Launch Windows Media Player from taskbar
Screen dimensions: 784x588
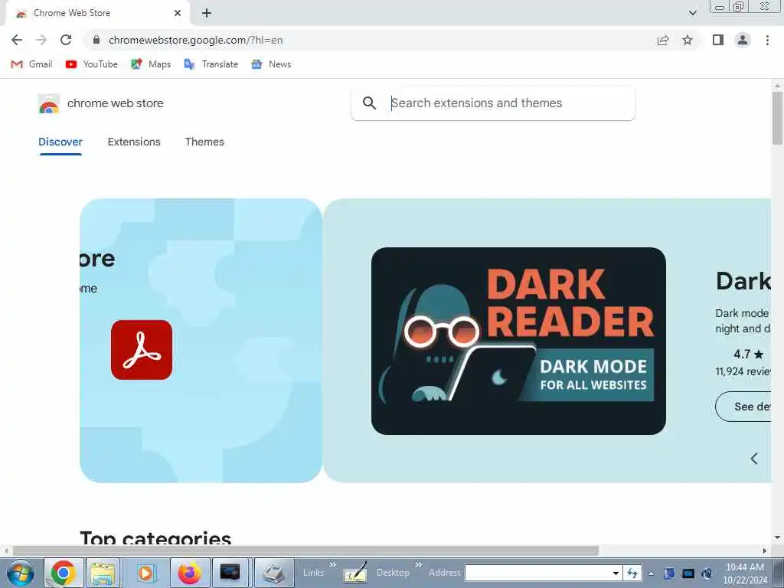point(146,573)
